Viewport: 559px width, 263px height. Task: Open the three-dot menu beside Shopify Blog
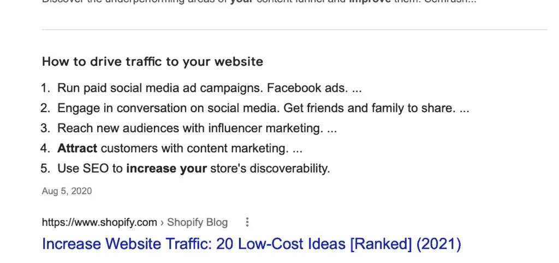[x=247, y=223]
